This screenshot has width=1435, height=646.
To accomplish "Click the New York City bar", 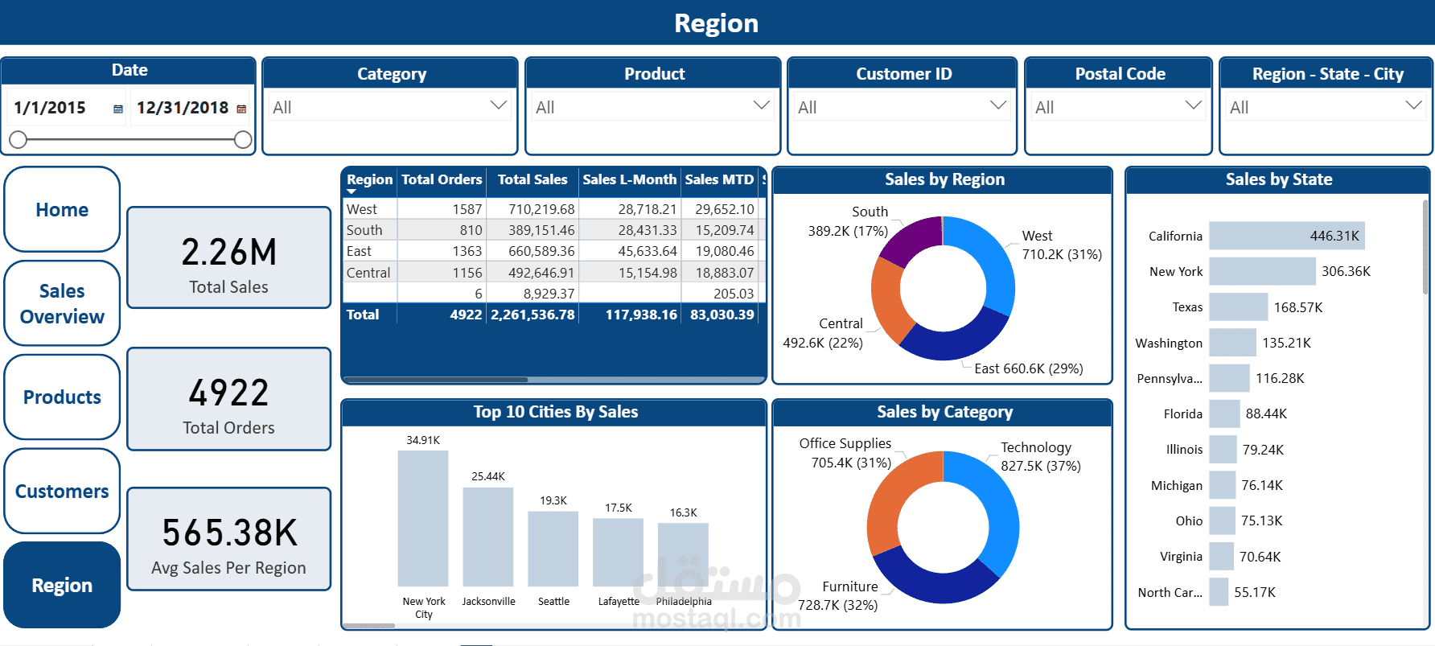I will coord(423,518).
